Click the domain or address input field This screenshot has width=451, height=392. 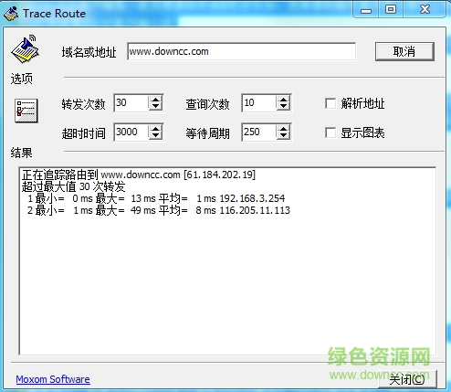(242, 51)
